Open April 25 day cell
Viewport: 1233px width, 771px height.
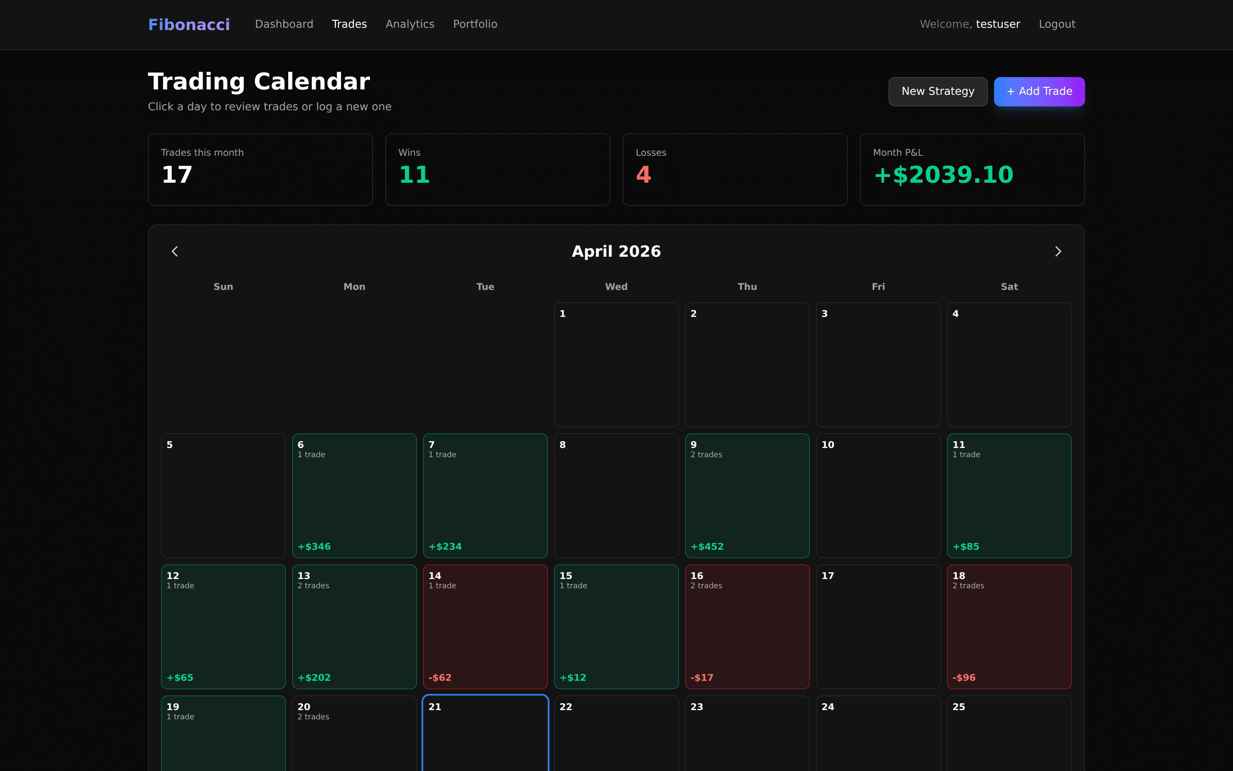click(1009, 733)
